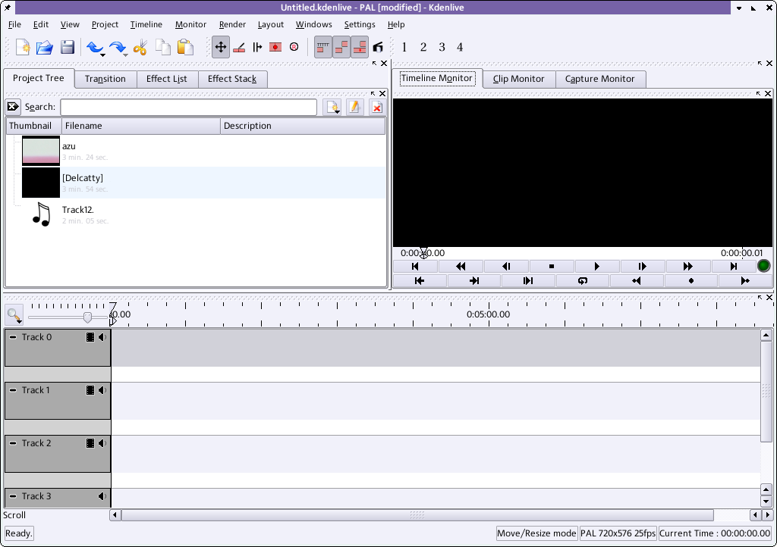This screenshot has width=777, height=547.
Task: Toggle video visibility on Track 1
Action: [x=90, y=390]
